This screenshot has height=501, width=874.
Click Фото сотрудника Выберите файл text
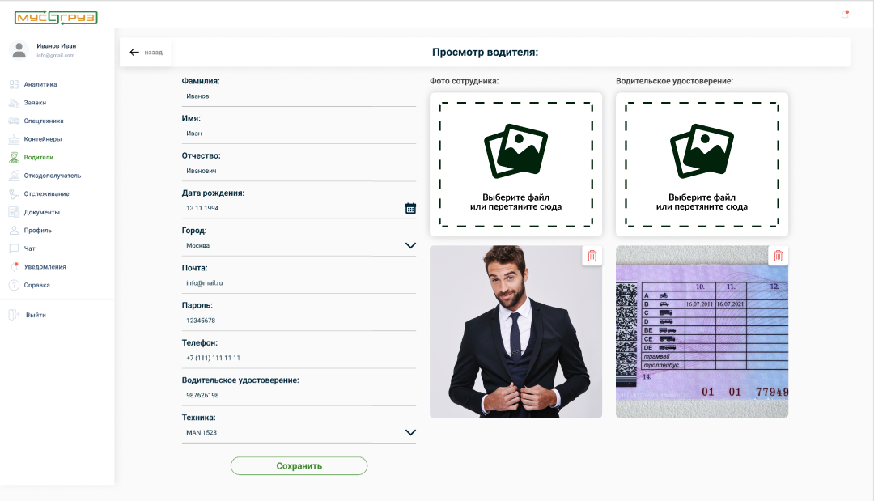click(x=516, y=197)
